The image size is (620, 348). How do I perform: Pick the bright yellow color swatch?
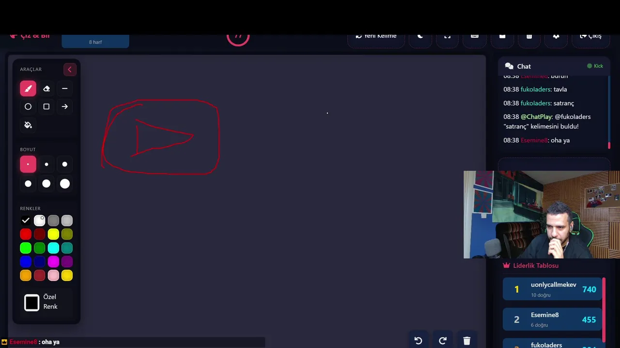[53, 234]
